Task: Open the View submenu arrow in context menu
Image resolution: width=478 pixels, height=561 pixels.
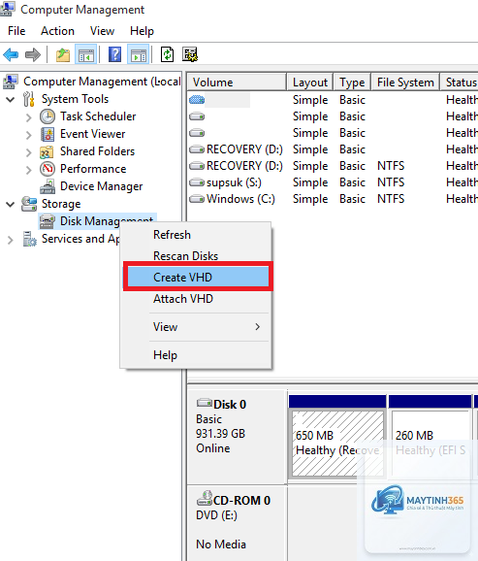Action: 257,327
